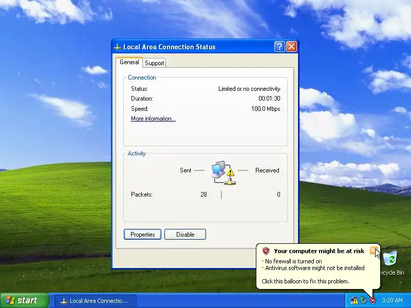This screenshot has height=308, width=411.
Task: Click the red shield icon in the balloon
Action: pyautogui.click(x=266, y=251)
